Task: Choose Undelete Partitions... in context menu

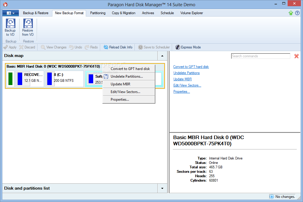Action: 129,76
